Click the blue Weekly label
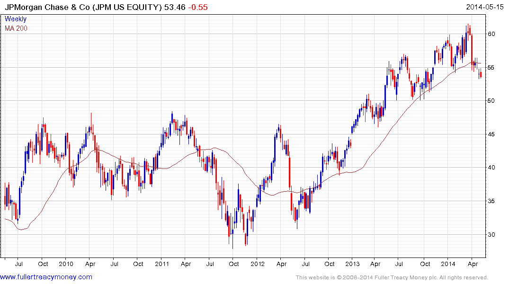The image size is (509, 284). (x=16, y=19)
